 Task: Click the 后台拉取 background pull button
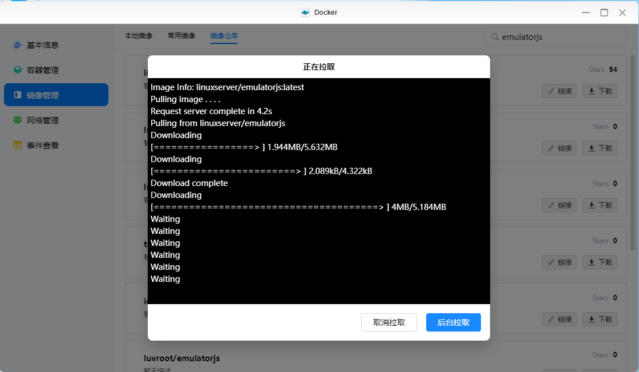453,322
